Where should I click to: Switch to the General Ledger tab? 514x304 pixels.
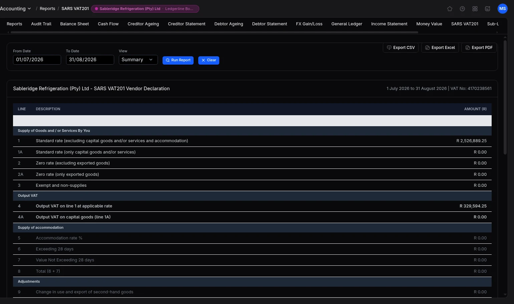coord(347,24)
